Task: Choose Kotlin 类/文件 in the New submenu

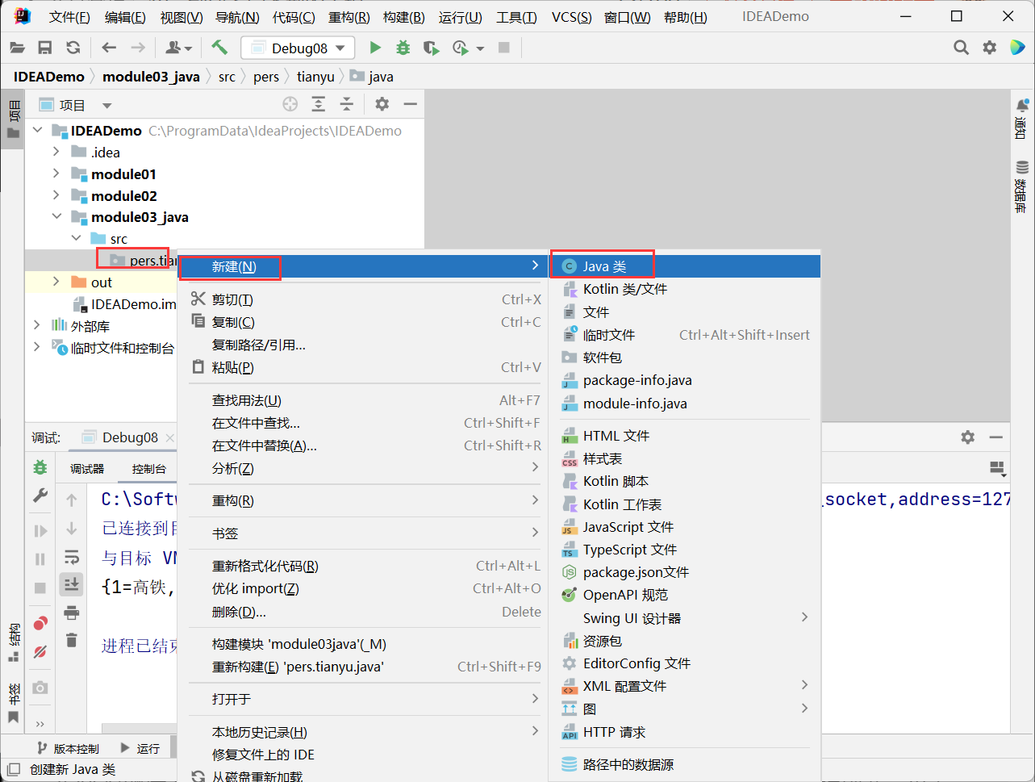Action: coord(685,289)
